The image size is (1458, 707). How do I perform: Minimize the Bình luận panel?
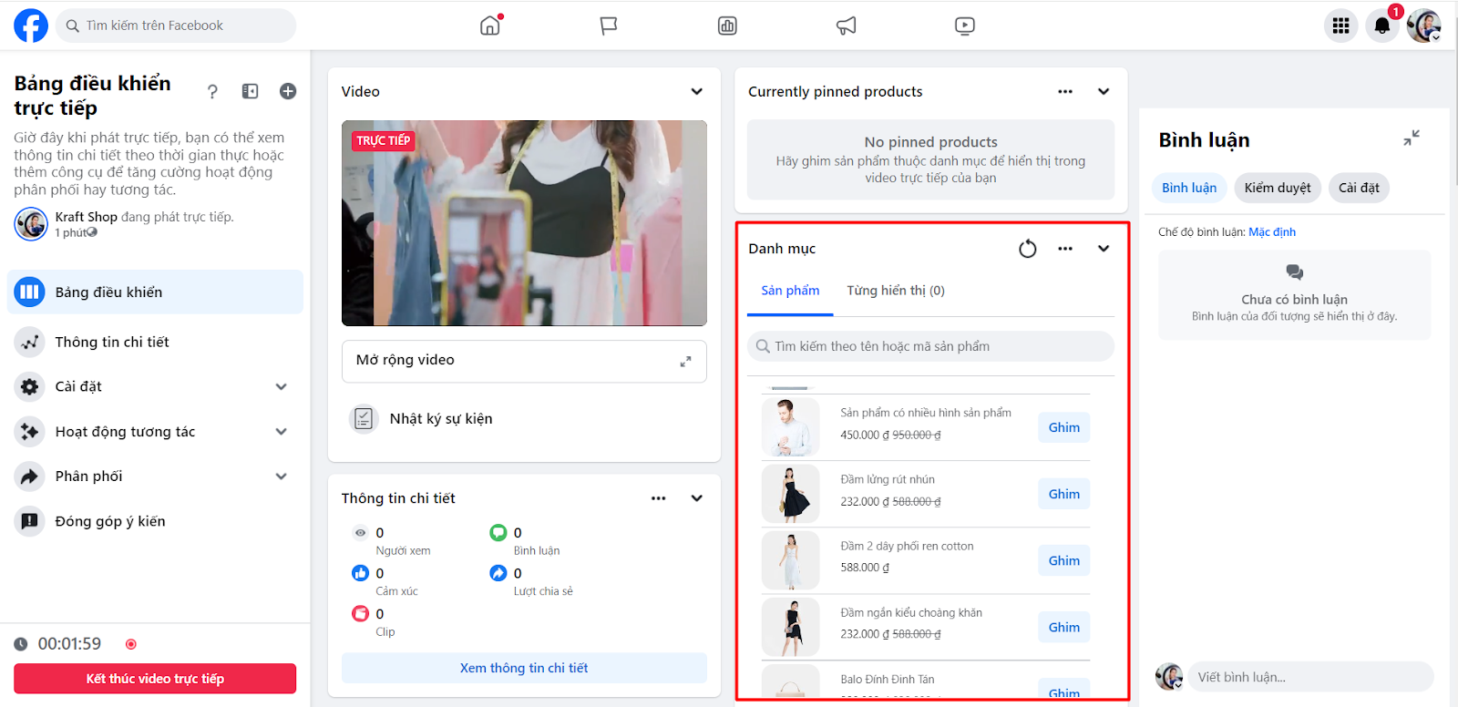click(1412, 138)
